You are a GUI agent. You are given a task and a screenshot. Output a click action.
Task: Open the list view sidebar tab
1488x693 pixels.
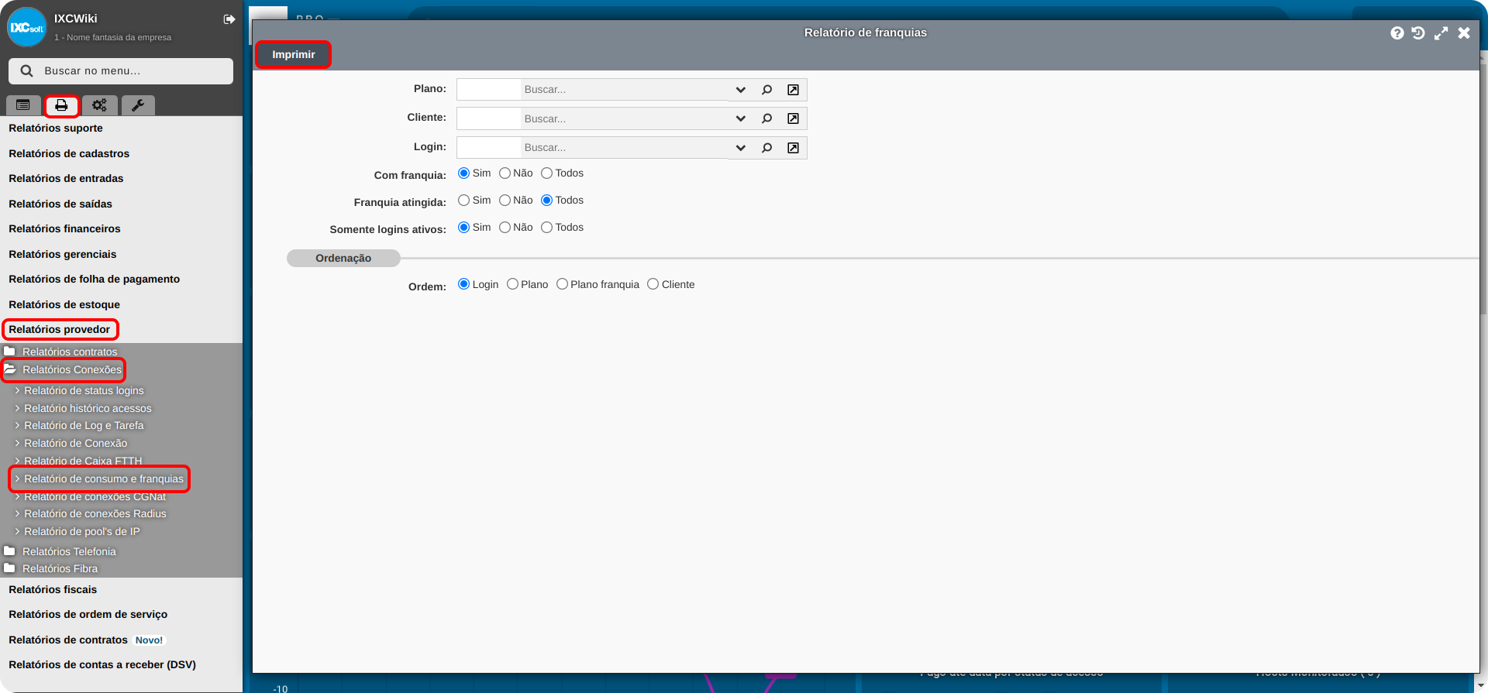click(23, 105)
